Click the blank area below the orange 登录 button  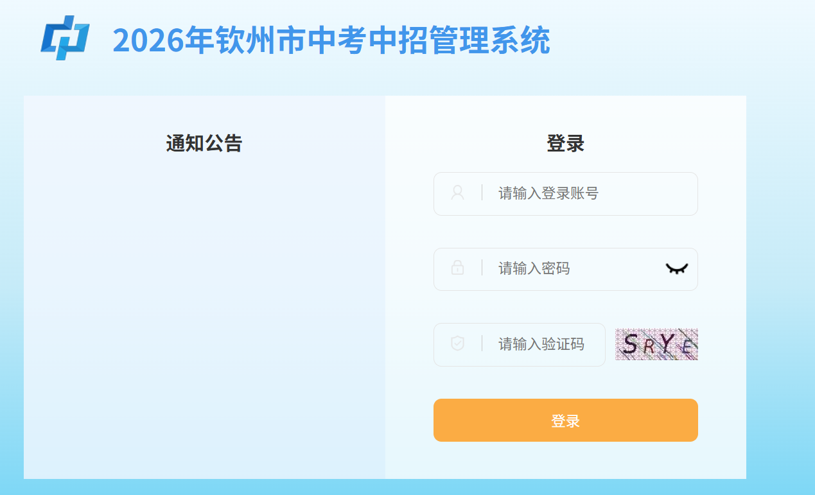[x=566, y=460]
